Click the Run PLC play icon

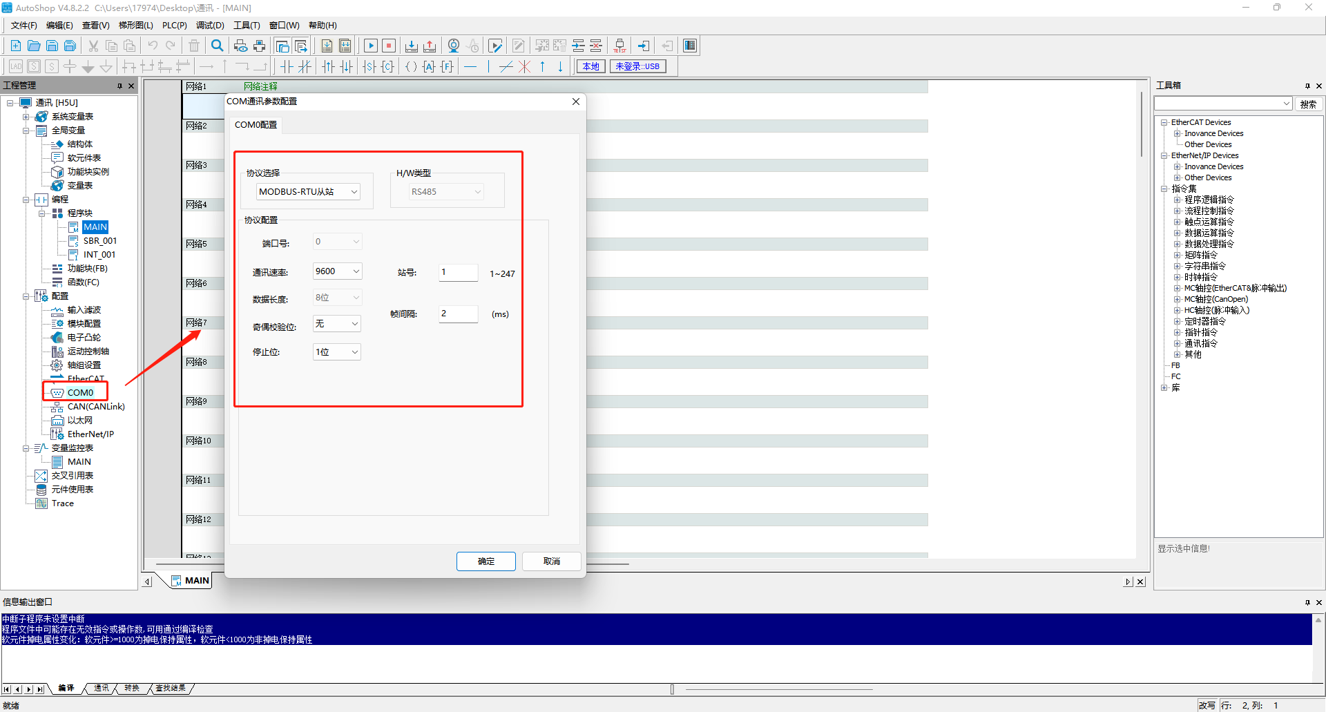pos(370,46)
